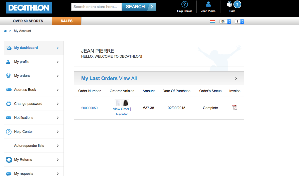Click My Account breadcrumb text
This screenshot has height=176, width=299.
point(22,31)
